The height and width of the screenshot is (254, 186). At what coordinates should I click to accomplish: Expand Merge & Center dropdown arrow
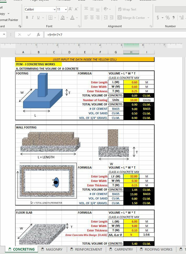pos(148,18)
